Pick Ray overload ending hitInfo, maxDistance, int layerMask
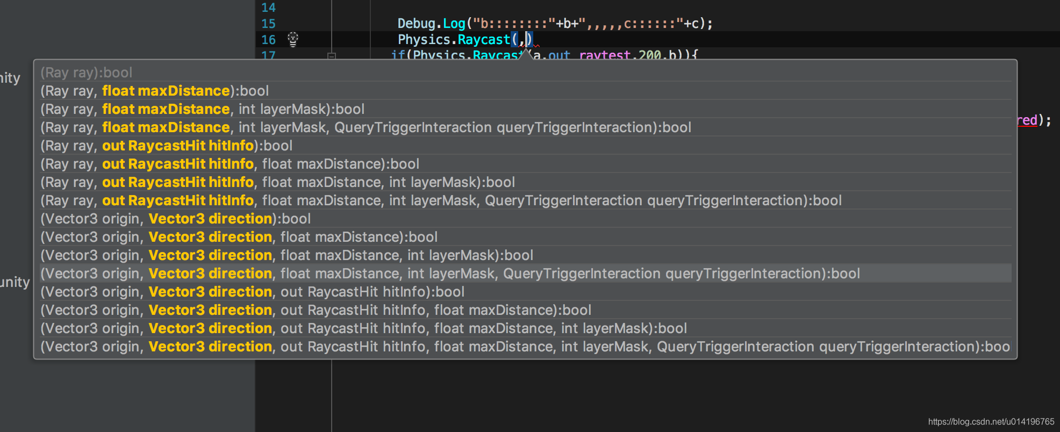The image size is (1060, 432). coord(526,182)
